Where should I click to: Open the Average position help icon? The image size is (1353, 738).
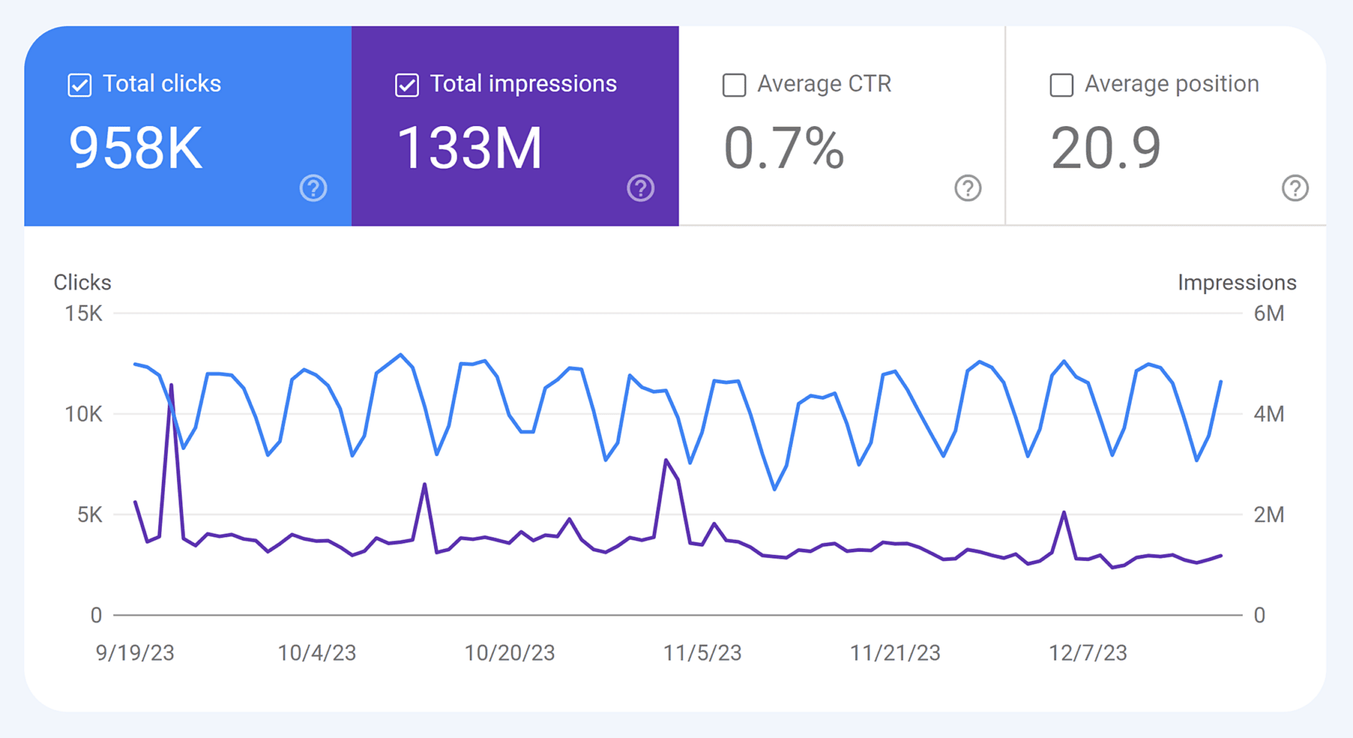(x=1294, y=188)
